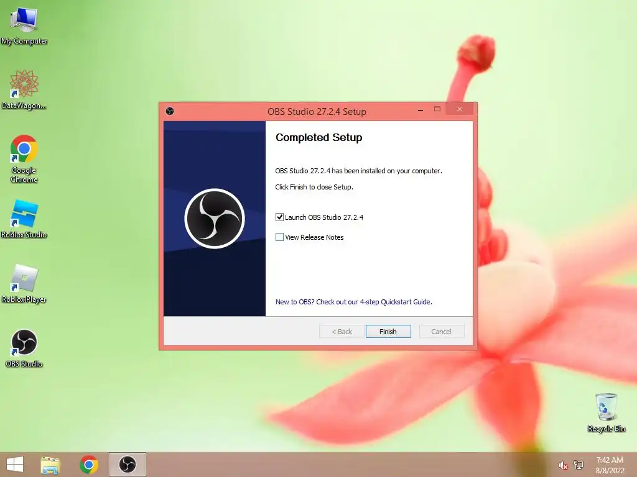Activate the OBS Setup taskbar item
The height and width of the screenshot is (477, 637).
tap(127, 465)
